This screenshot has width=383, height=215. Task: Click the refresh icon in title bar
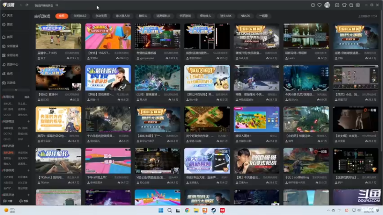(x=27, y=5)
